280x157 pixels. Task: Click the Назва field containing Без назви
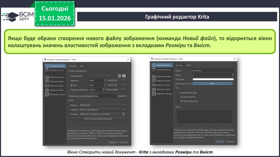(x=213, y=71)
